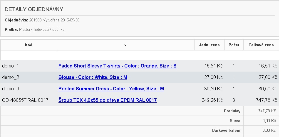The height and width of the screenshot is (137, 285).
Task: Select the demo_6 product code cell
Action: 10,89
